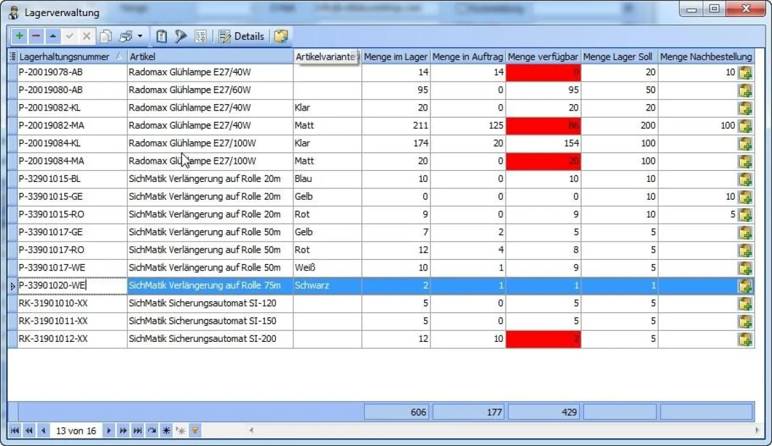Click the horizontal scrollbar left arrow
Screen dimensions: 772x446
click(x=252, y=431)
